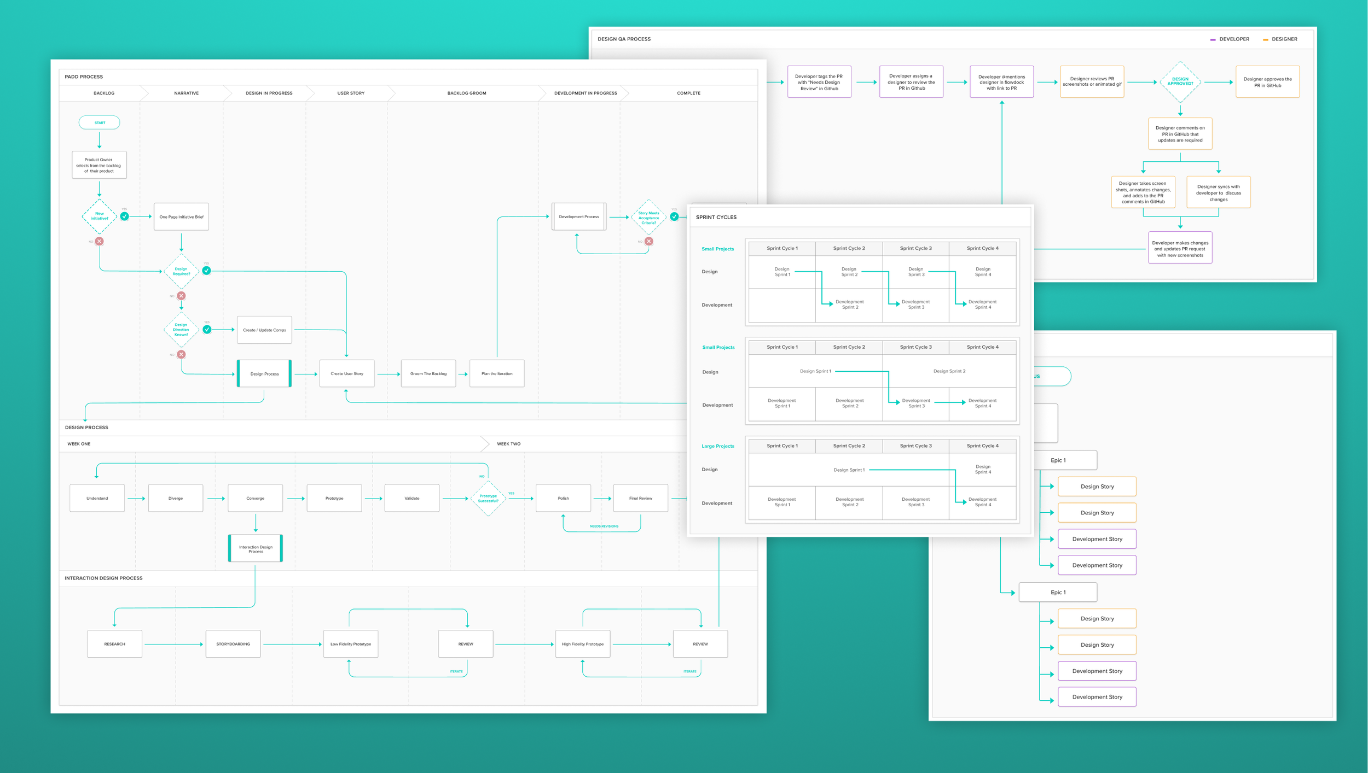Expand the chevron between Backlog and Narrative stages
The width and height of the screenshot is (1368, 773).
click(x=144, y=93)
